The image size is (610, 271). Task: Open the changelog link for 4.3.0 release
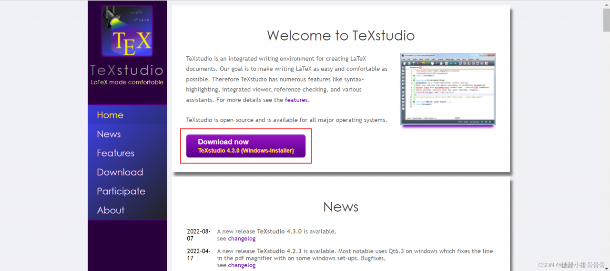[242, 239]
